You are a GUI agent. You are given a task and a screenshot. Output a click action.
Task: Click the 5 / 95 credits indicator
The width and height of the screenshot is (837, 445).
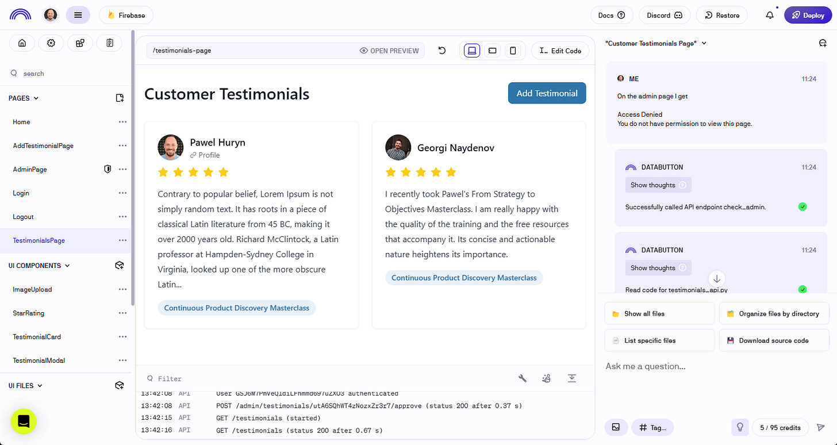coord(780,427)
